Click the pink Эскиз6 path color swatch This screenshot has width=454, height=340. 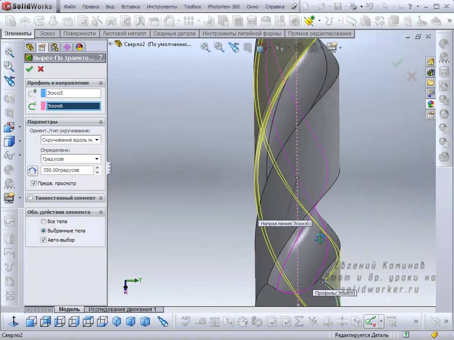point(43,106)
